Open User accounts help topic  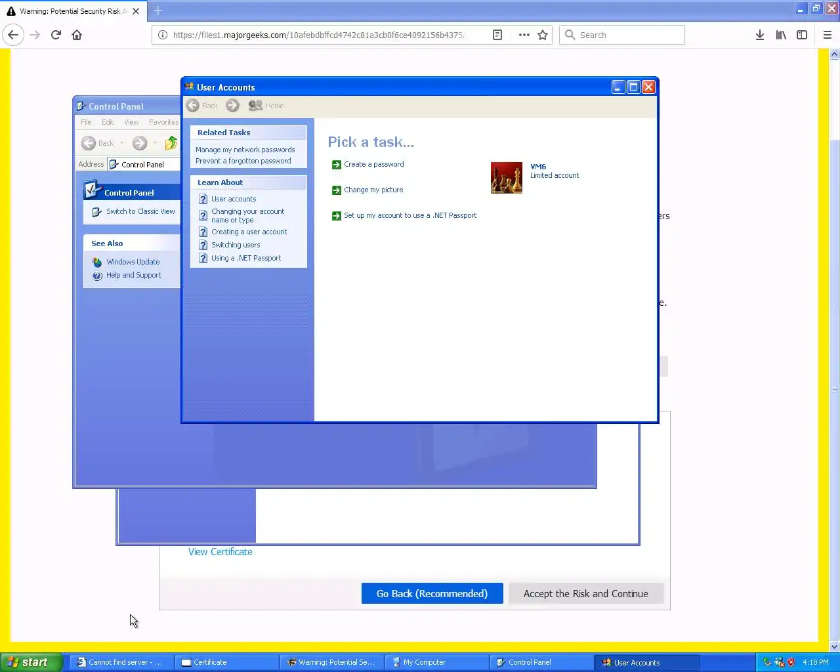[234, 199]
